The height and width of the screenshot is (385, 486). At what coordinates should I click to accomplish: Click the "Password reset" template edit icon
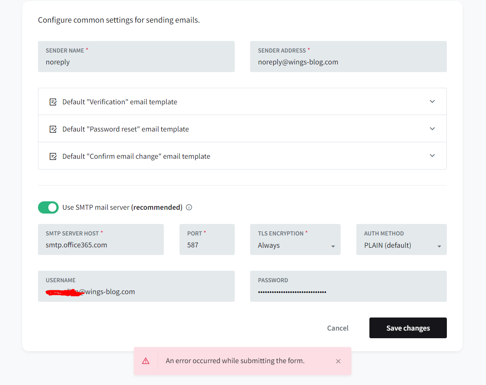tap(53, 129)
